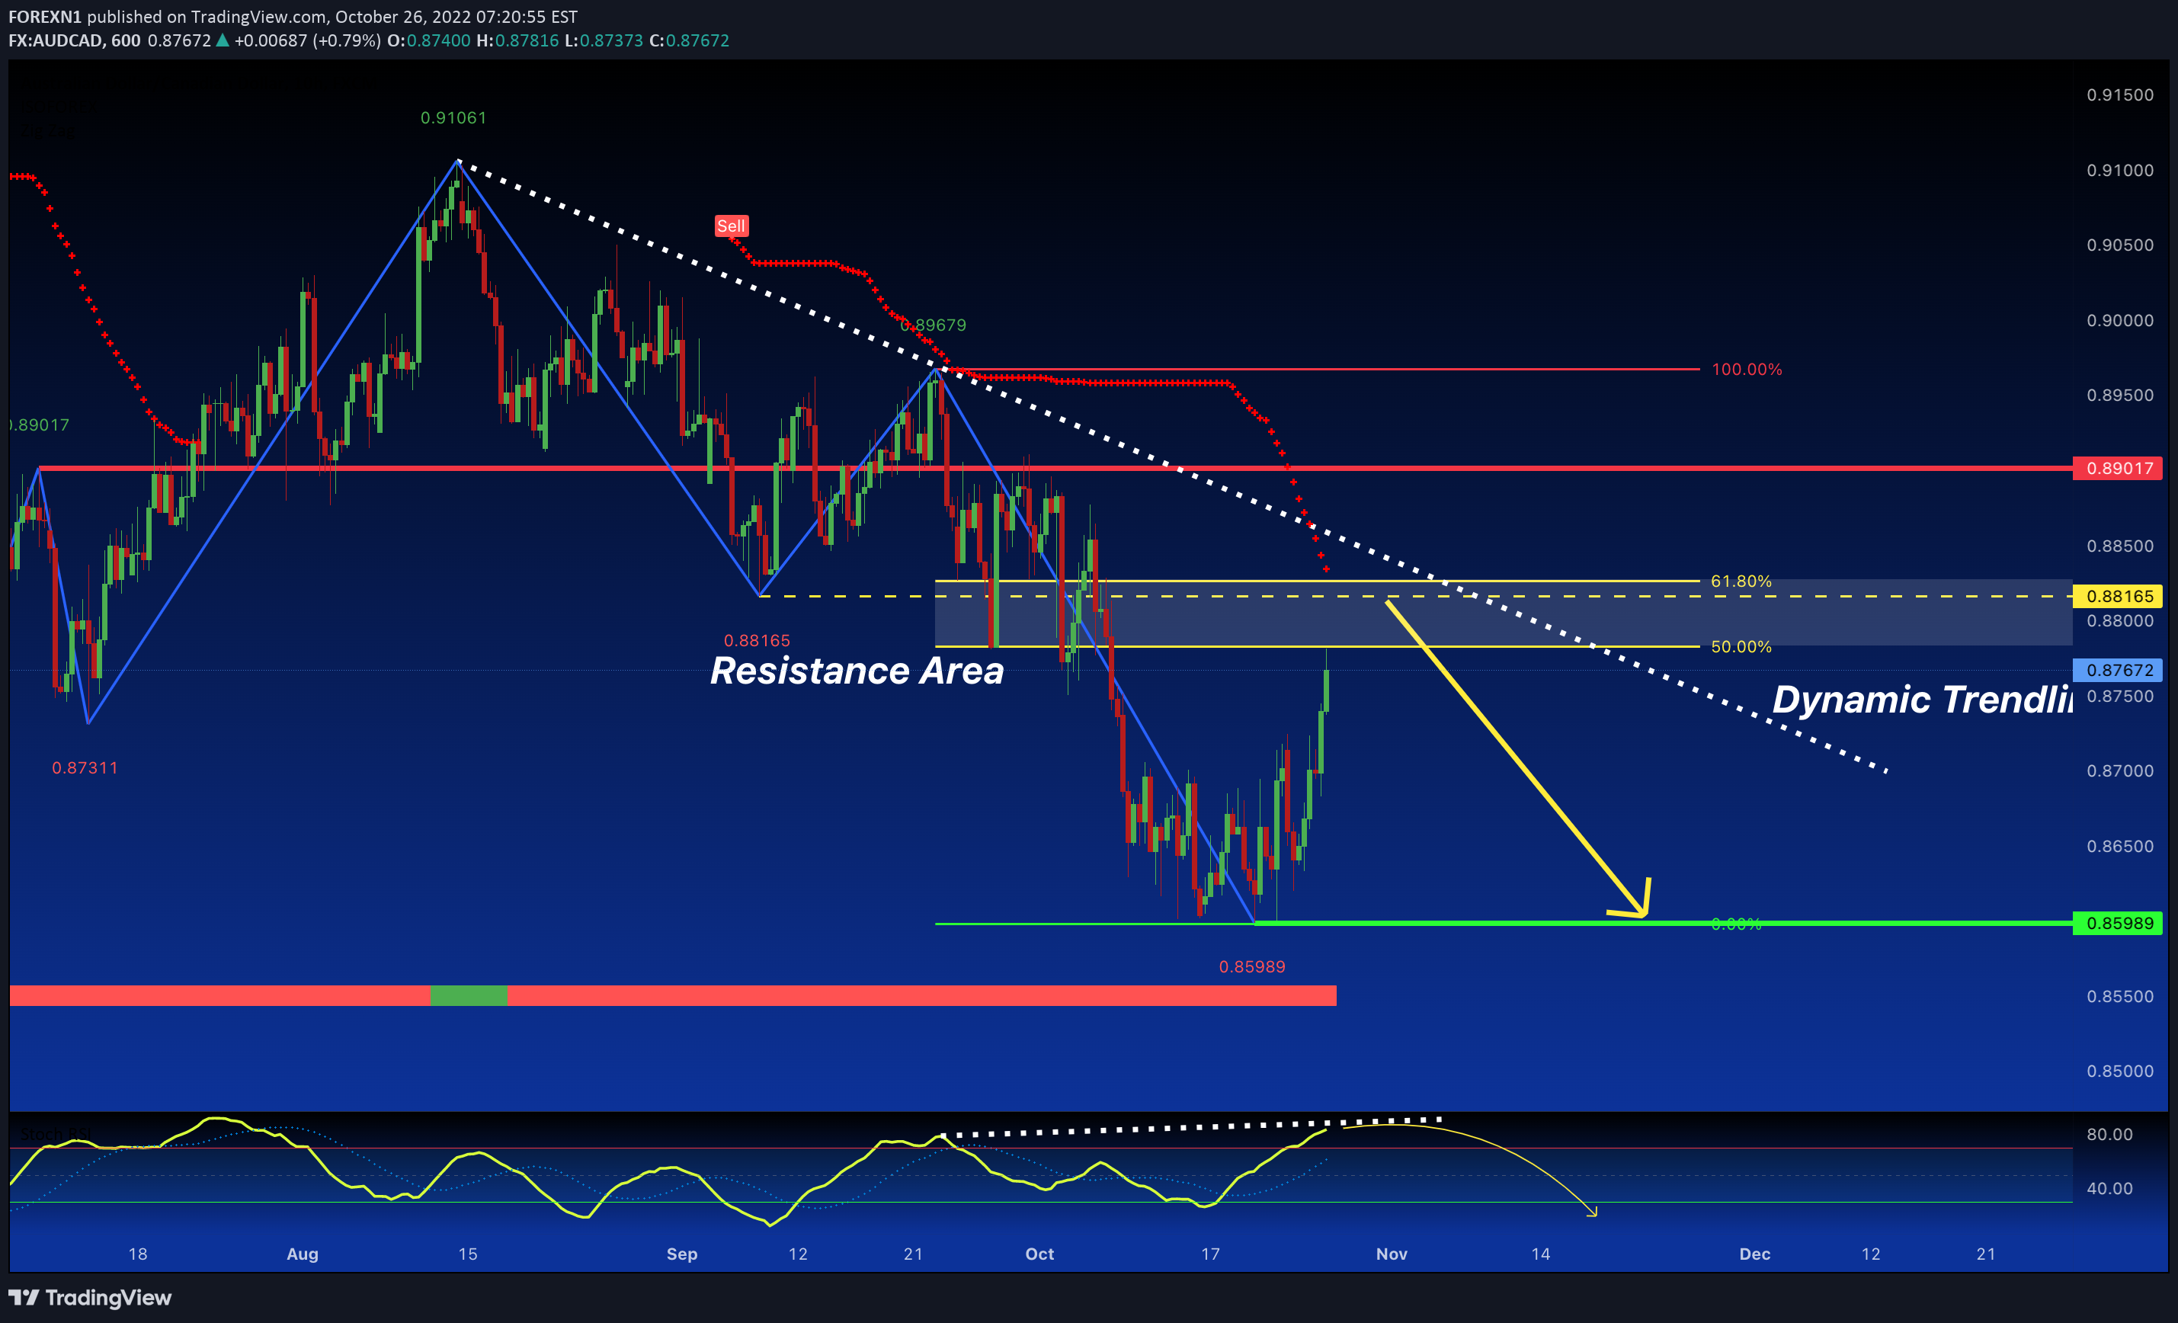Click the 14 date label on time axis
2178x1323 pixels.
click(1541, 1254)
